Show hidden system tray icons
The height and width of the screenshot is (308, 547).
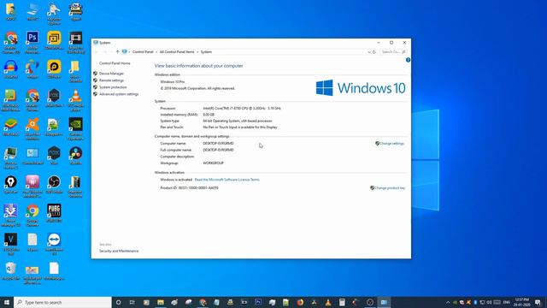pos(448,302)
